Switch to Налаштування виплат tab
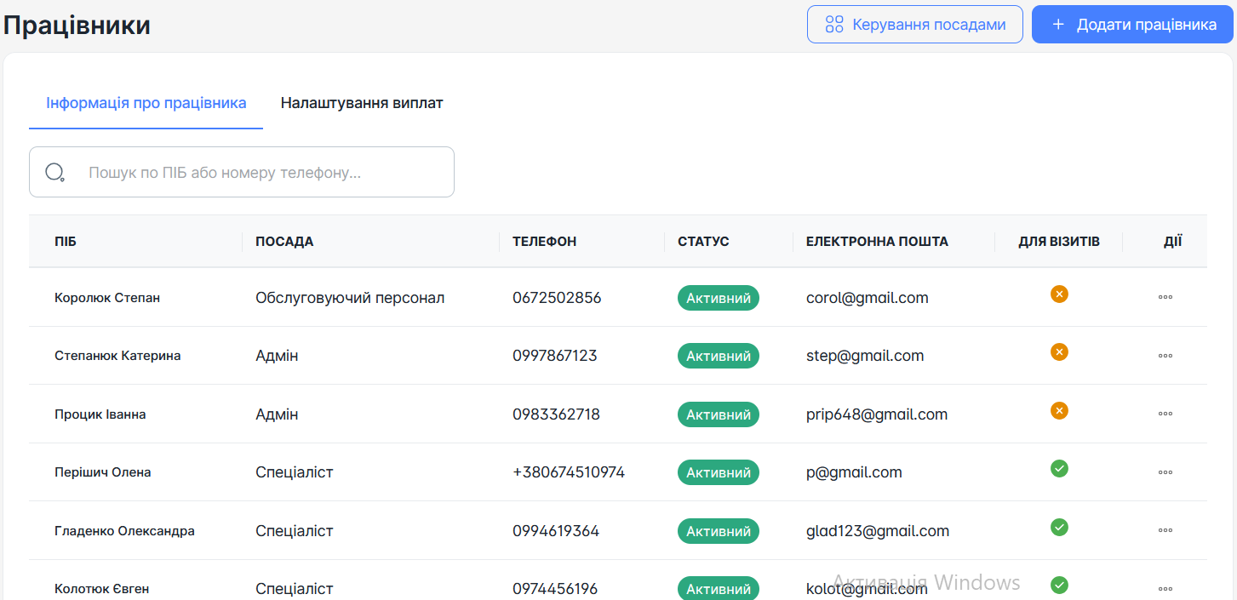Viewport: 1237px width, 600px height. [x=362, y=103]
